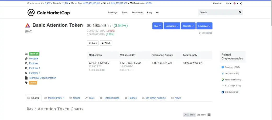Select Linear Scale chart option
This screenshot has height=120, width=272.
(189, 115)
